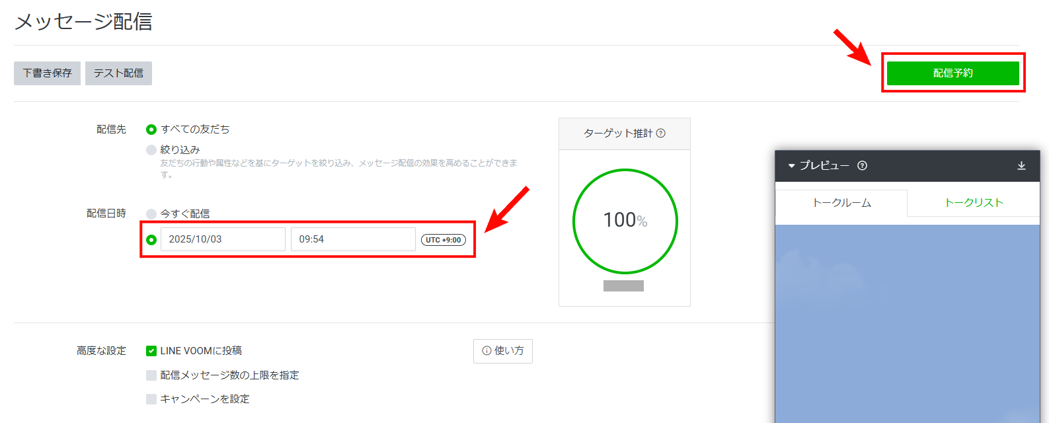Click the テスト配信 button

click(118, 73)
